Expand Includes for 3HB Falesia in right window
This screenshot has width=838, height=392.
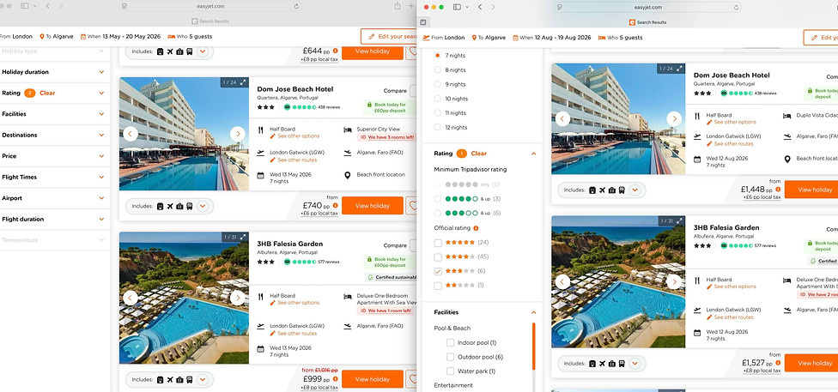pos(635,364)
